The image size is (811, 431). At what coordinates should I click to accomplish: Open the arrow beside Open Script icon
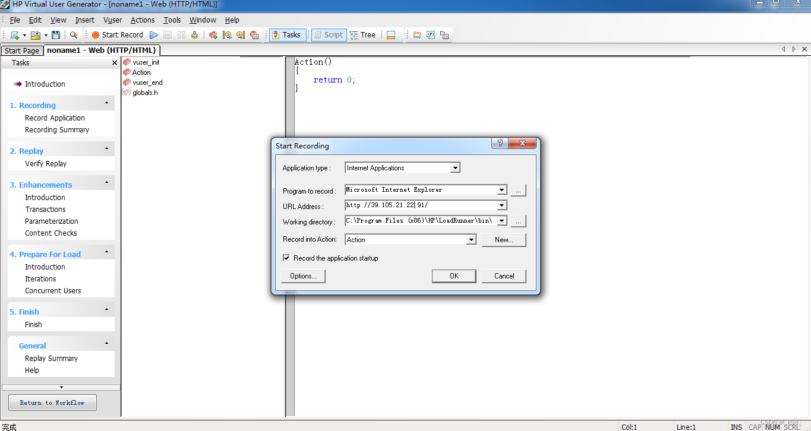46,35
